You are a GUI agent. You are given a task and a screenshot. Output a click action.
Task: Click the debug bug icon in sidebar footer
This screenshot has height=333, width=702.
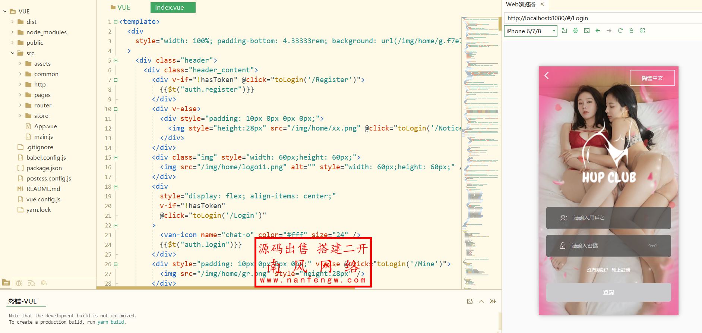(19, 283)
